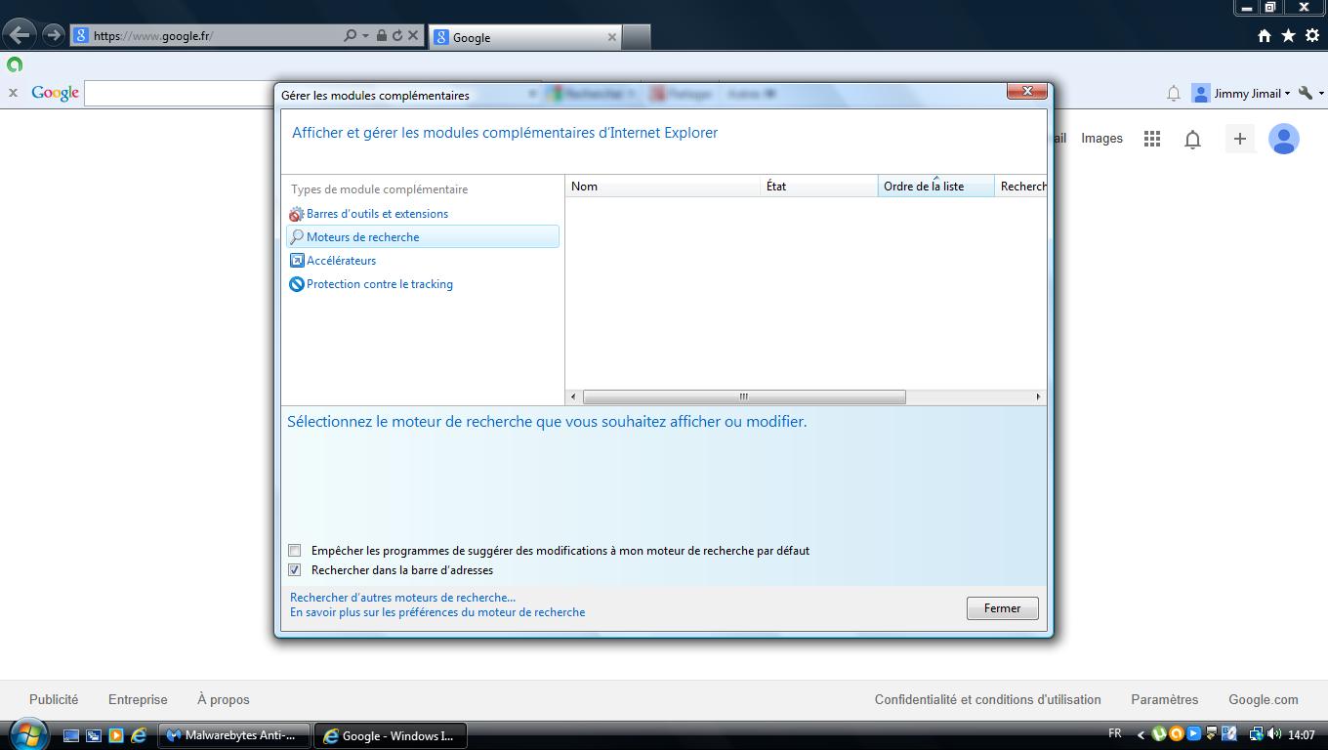Open the Images link on the Google page

coord(1101,139)
